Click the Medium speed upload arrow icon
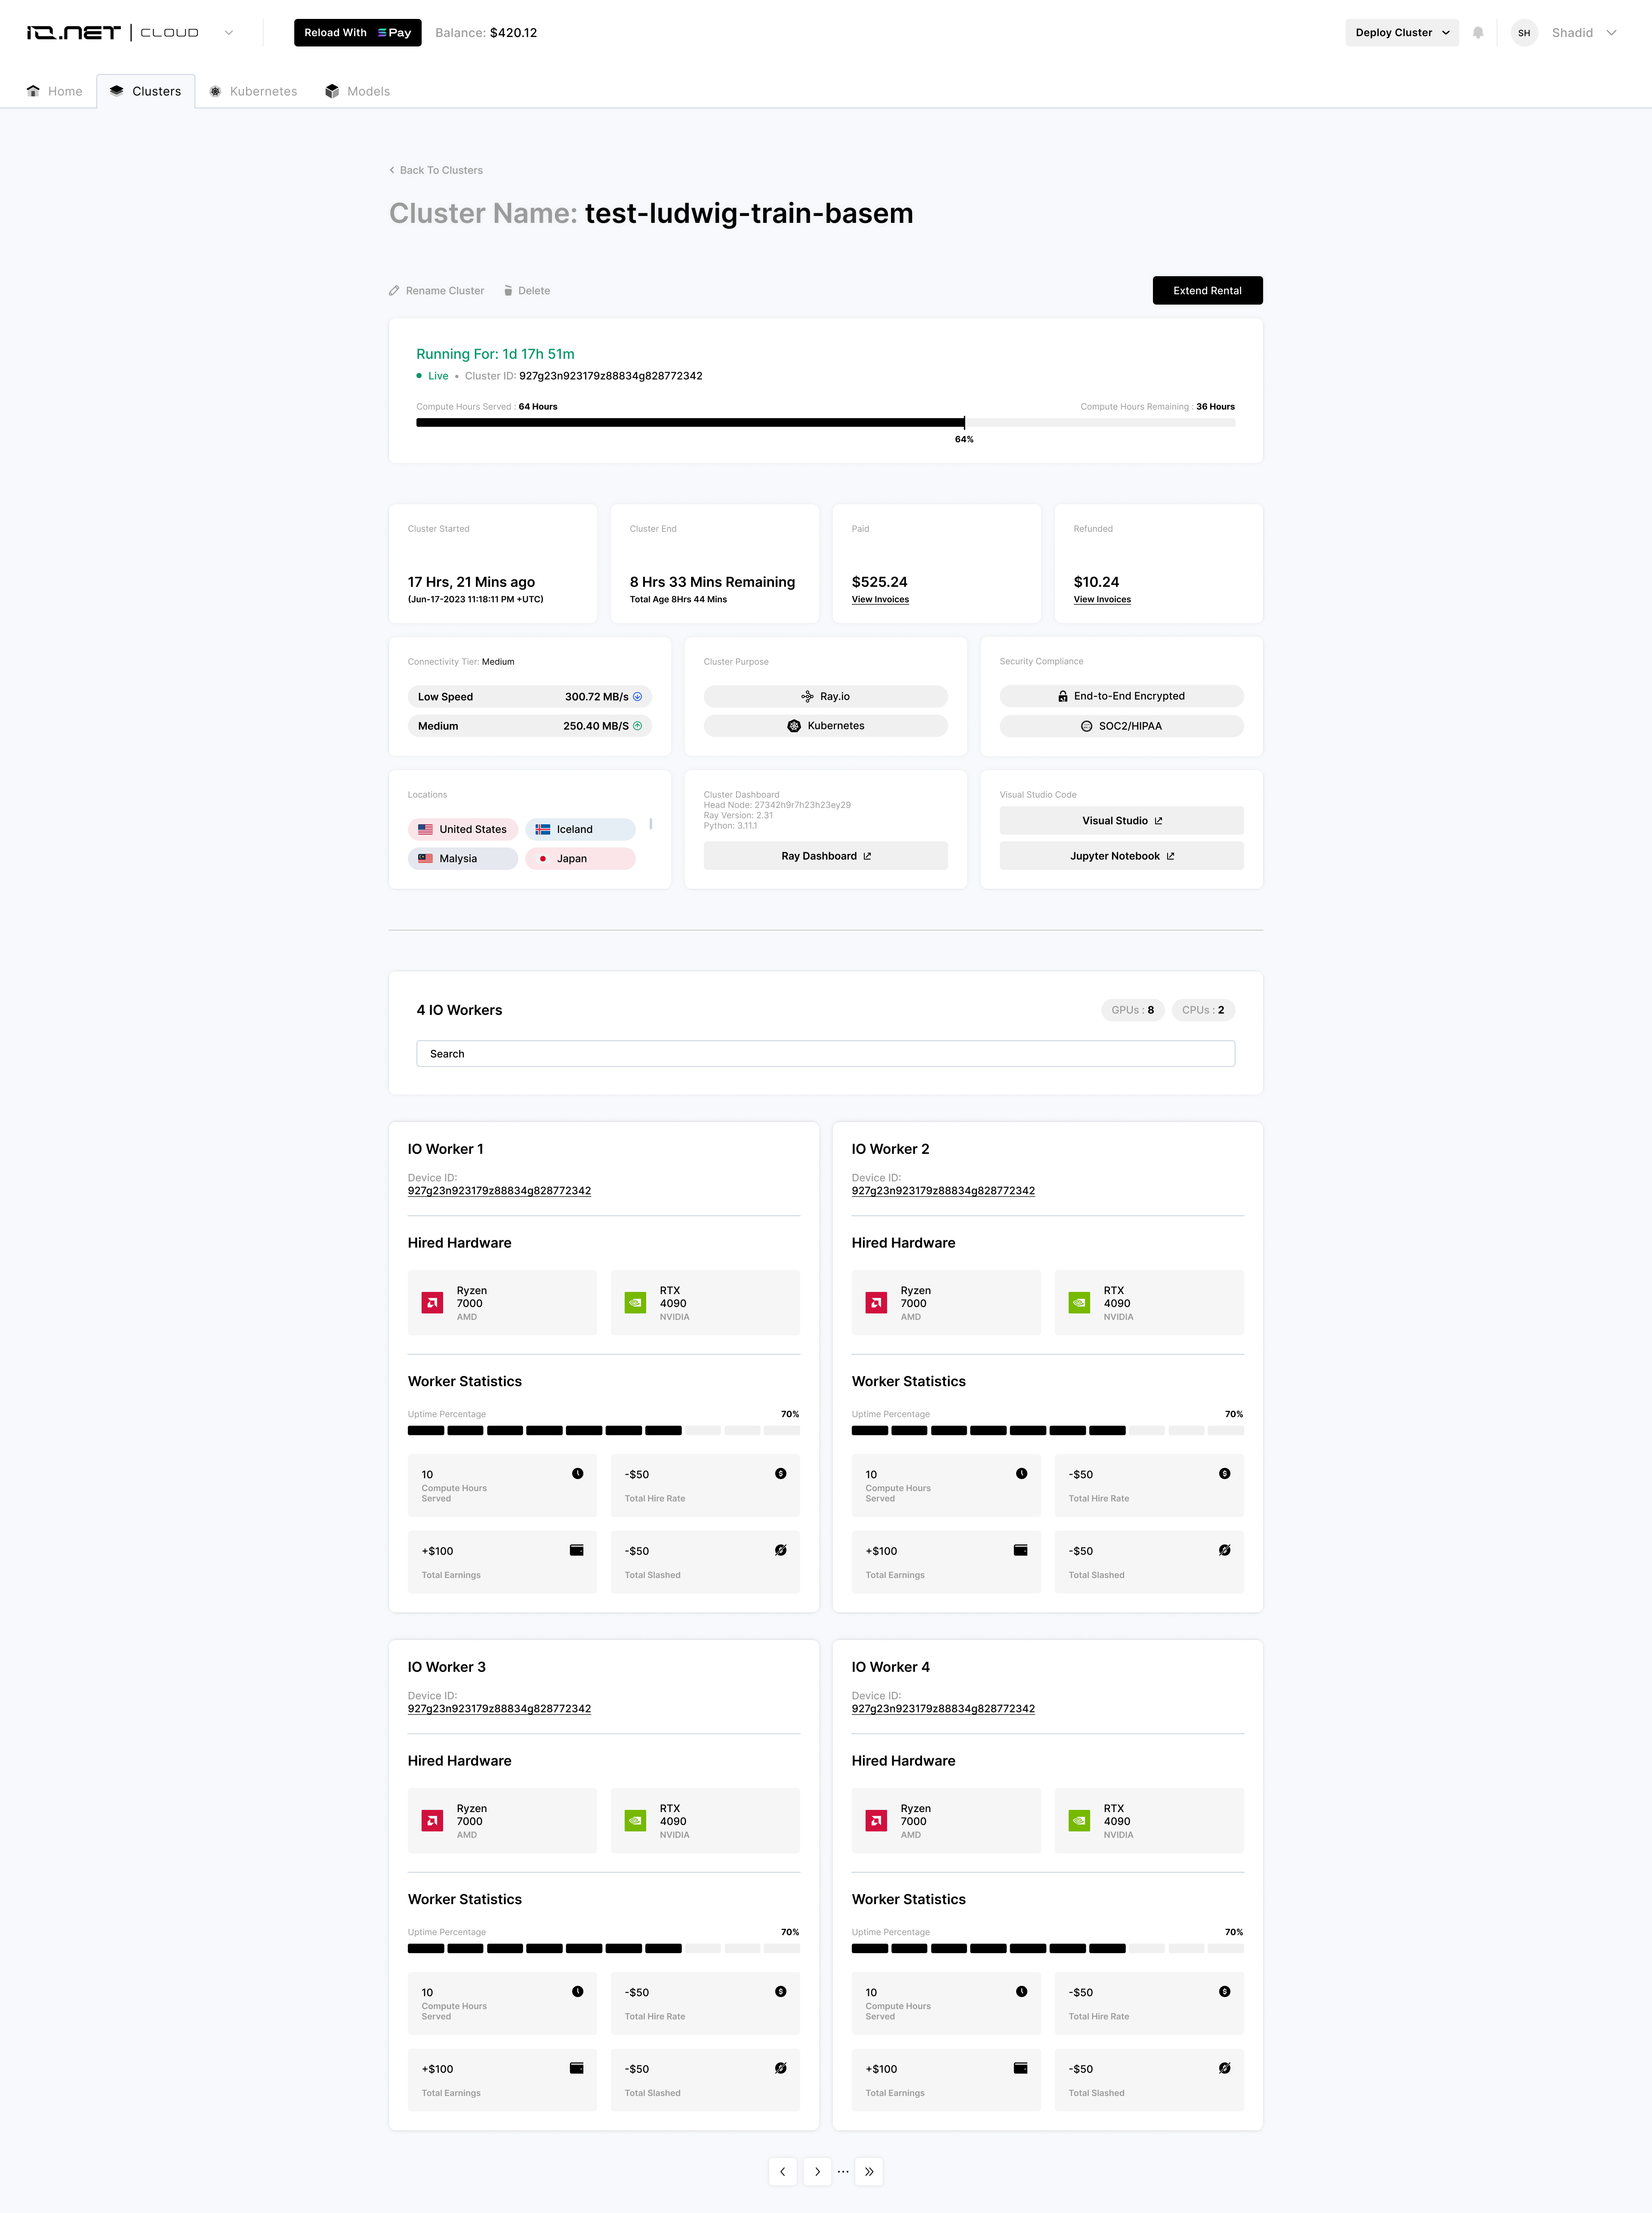This screenshot has height=2213, width=1652. (638, 726)
